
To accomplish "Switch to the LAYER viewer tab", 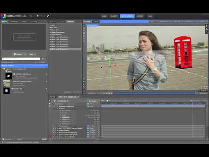I will (96, 21).
